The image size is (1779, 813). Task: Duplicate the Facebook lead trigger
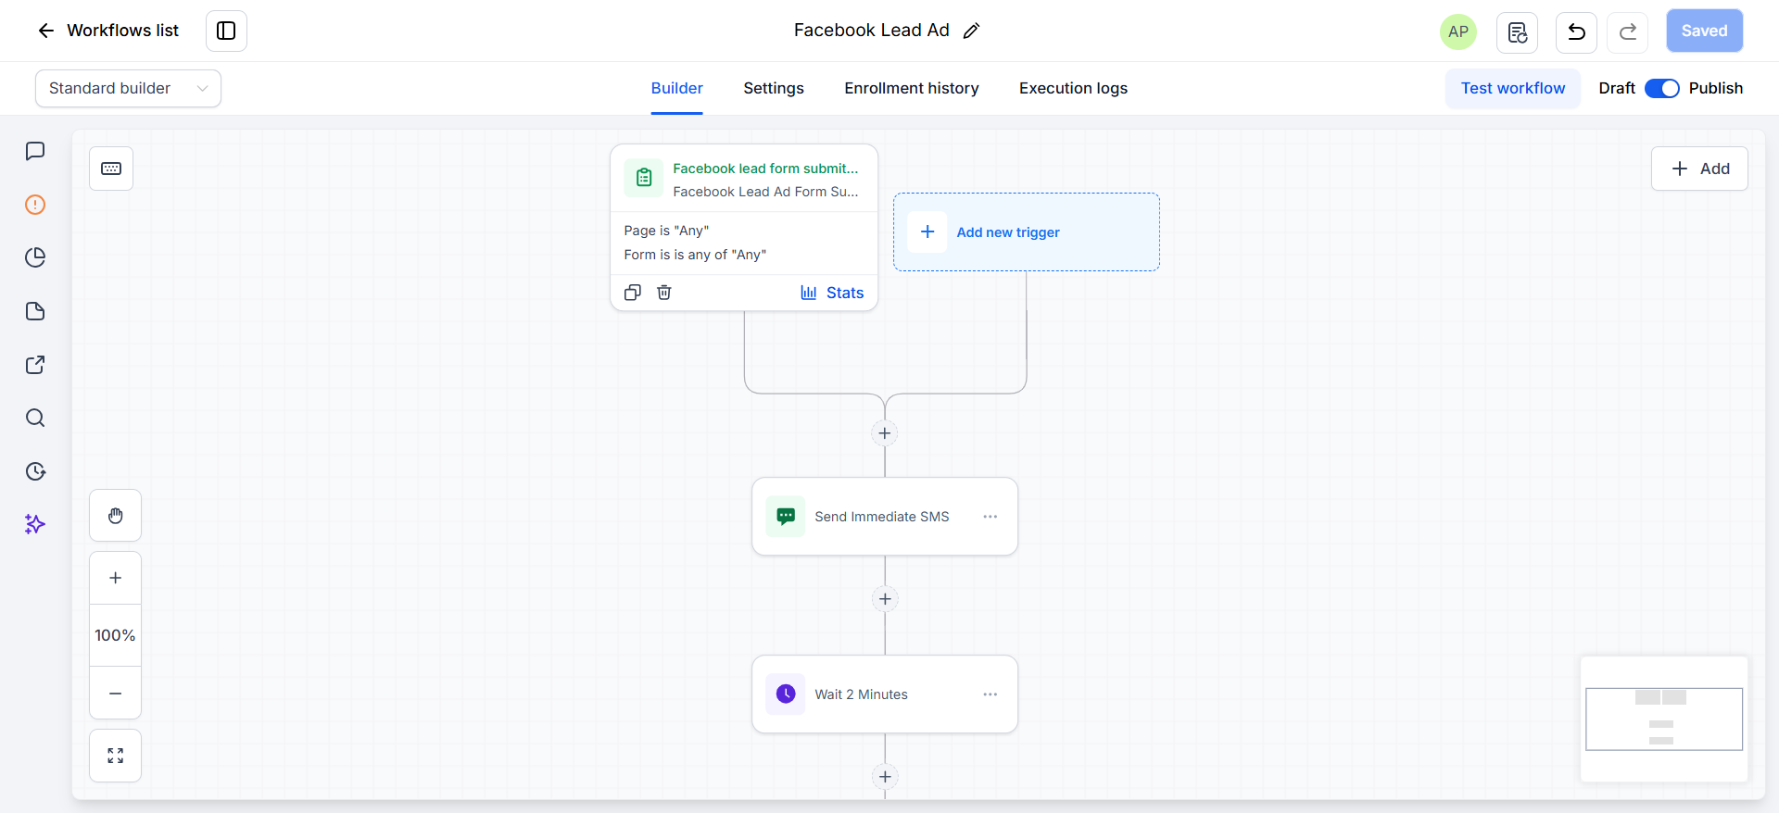[633, 293]
